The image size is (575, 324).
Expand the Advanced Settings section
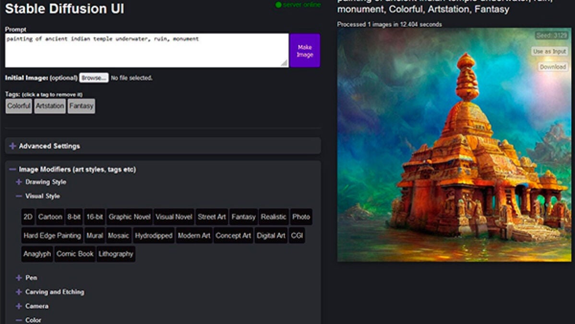(49, 146)
